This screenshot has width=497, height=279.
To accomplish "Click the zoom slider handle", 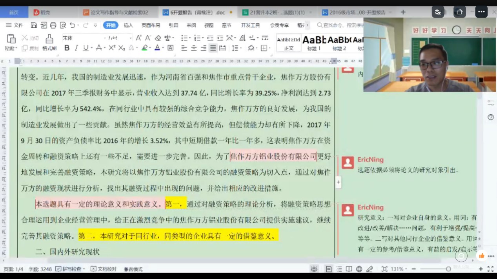I will click(448, 269).
